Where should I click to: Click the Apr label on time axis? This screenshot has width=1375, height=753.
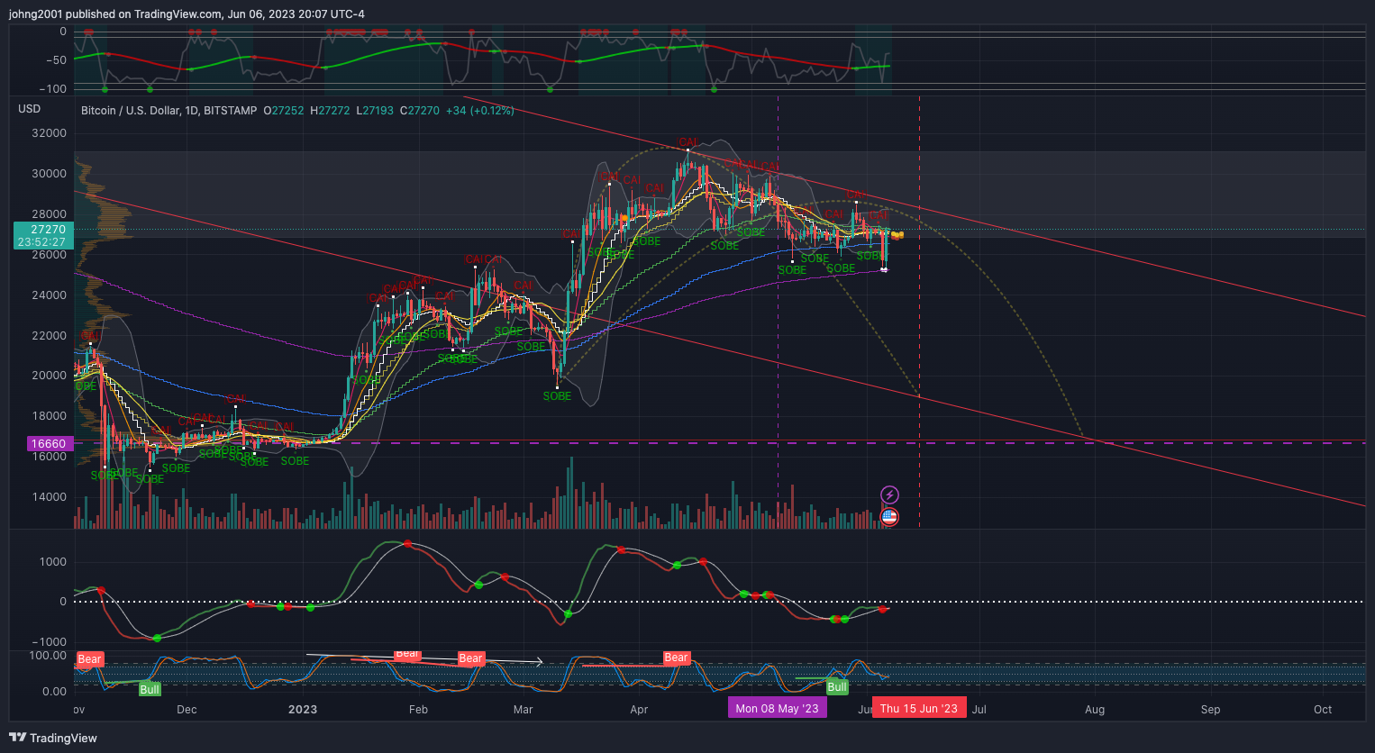[639, 710]
